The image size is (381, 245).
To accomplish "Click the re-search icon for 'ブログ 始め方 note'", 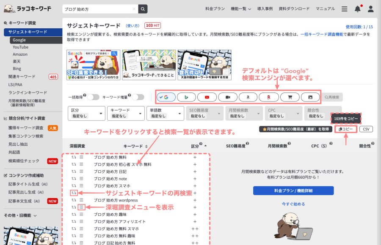I will (x=74, y=179).
